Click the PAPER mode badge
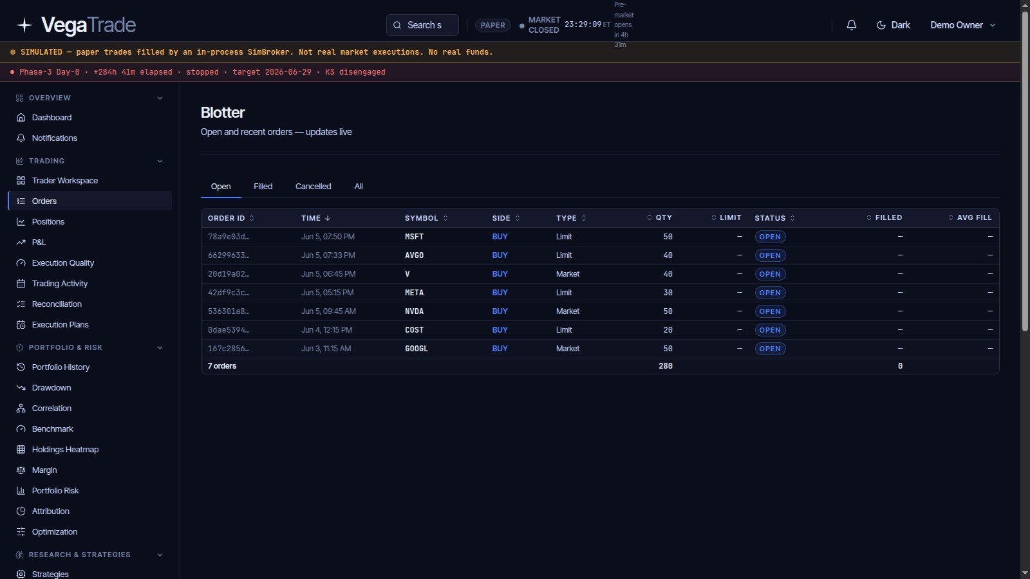The height and width of the screenshot is (579, 1030). coord(493,25)
